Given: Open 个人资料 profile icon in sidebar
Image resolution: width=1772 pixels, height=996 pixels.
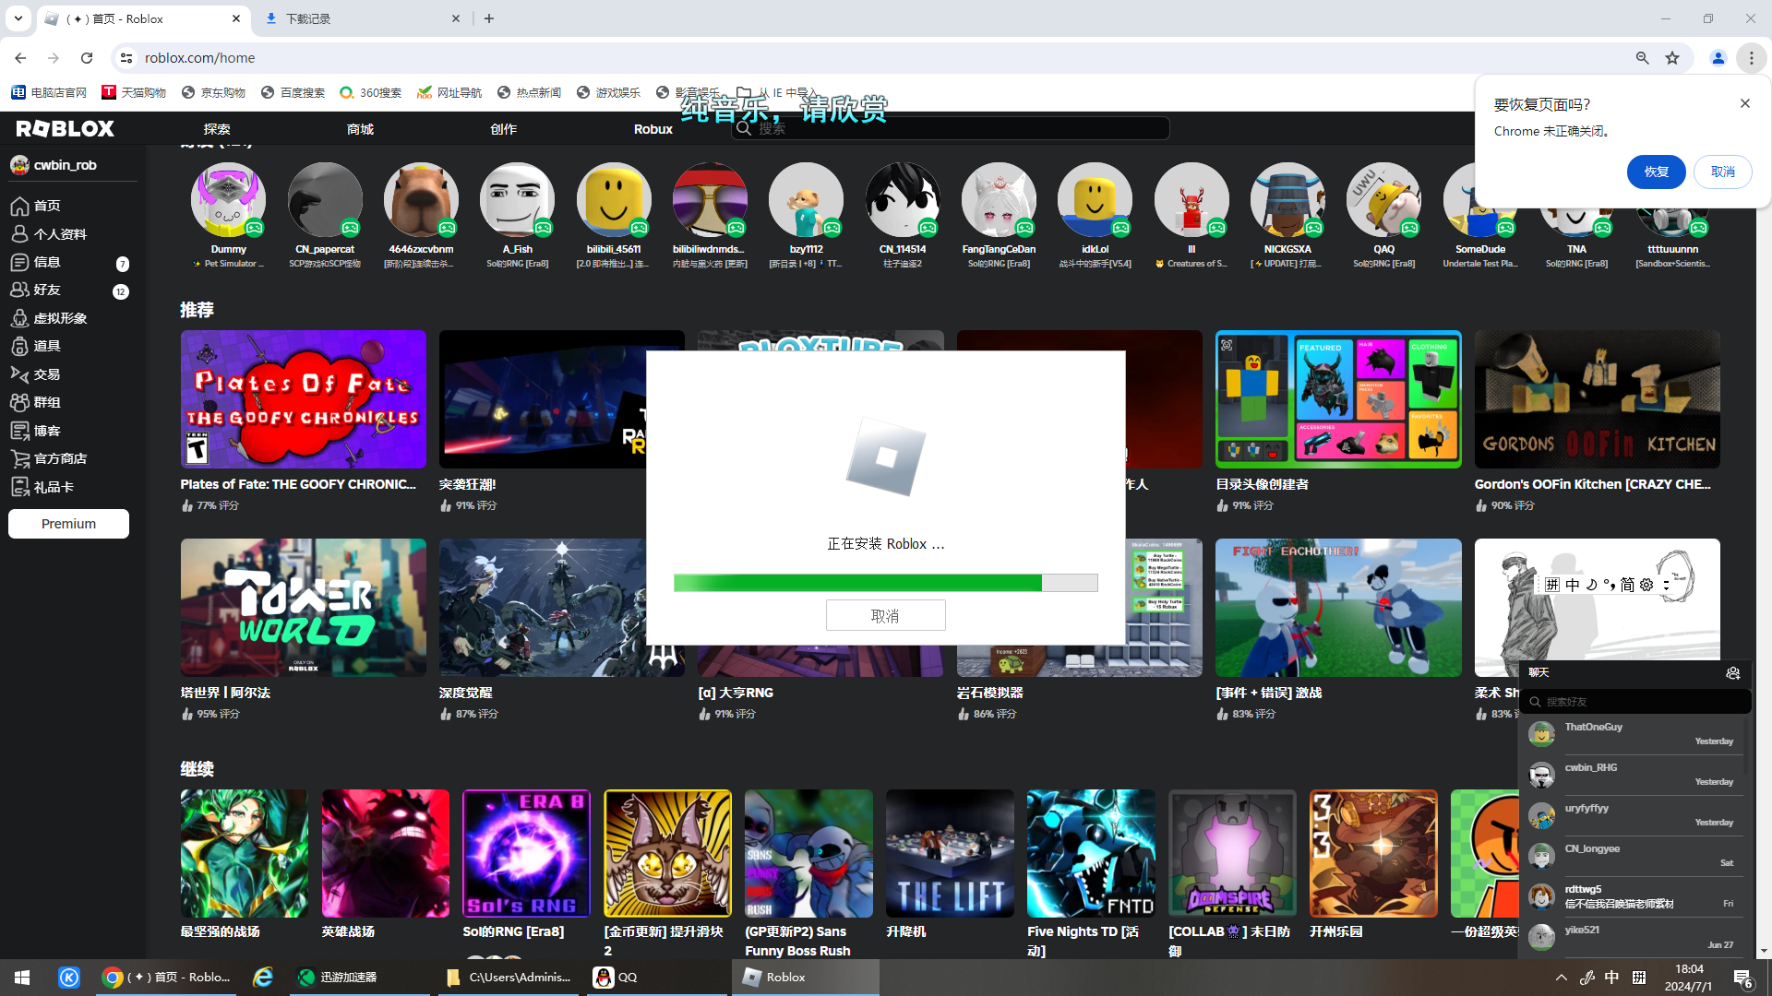Looking at the screenshot, I should [19, 234].
